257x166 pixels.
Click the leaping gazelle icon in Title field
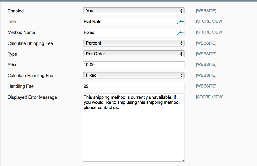180,22
